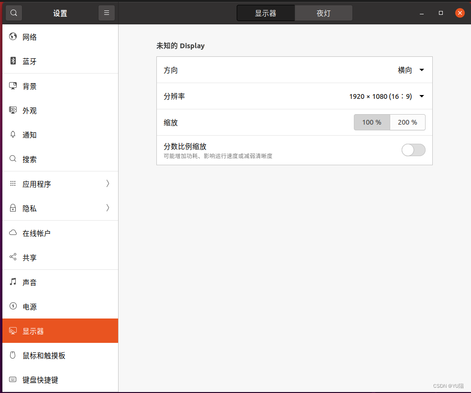Click the 可能增加功耗 description text

click(x=218, y=156)
